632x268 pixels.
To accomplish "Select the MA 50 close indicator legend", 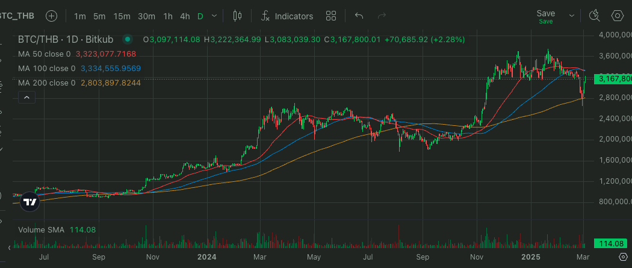I will (x=45, y=54).
